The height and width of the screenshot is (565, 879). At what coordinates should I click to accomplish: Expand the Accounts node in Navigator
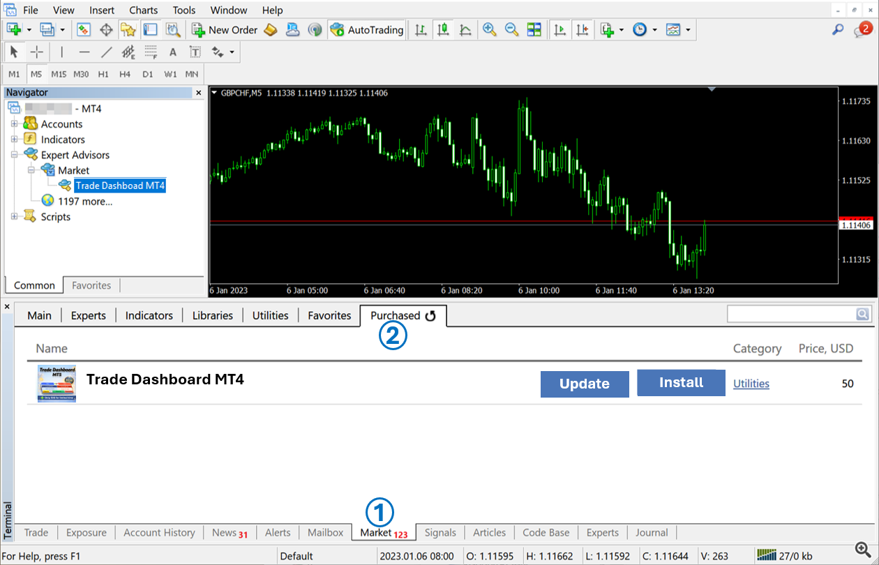tap(15, 124)
